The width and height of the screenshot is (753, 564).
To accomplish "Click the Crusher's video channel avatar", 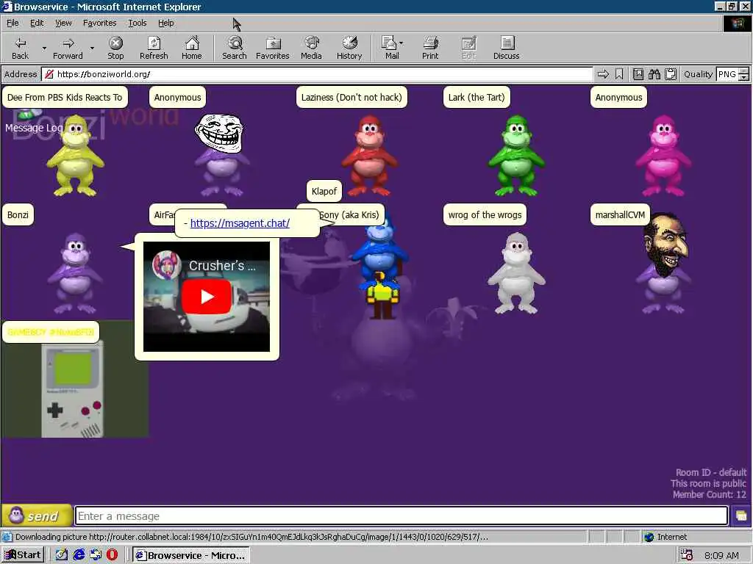I will (x=166, y=264).
